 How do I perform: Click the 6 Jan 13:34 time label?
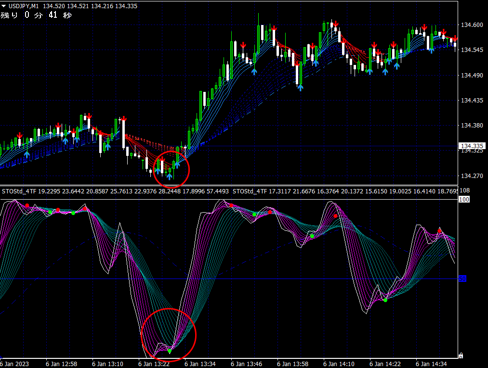pos(200,364)
